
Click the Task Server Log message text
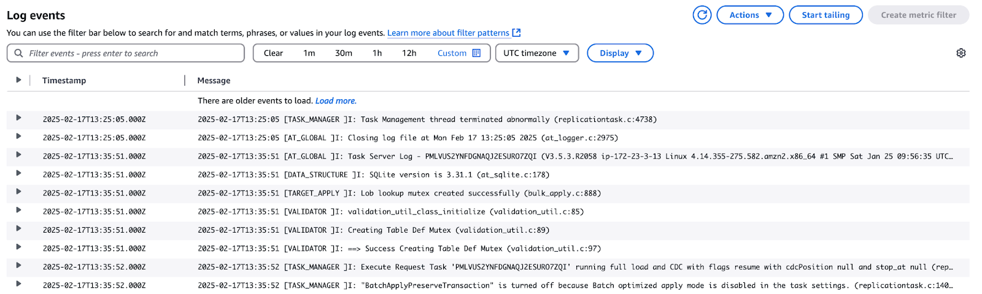pyautogui.click(x=575, y=156)
